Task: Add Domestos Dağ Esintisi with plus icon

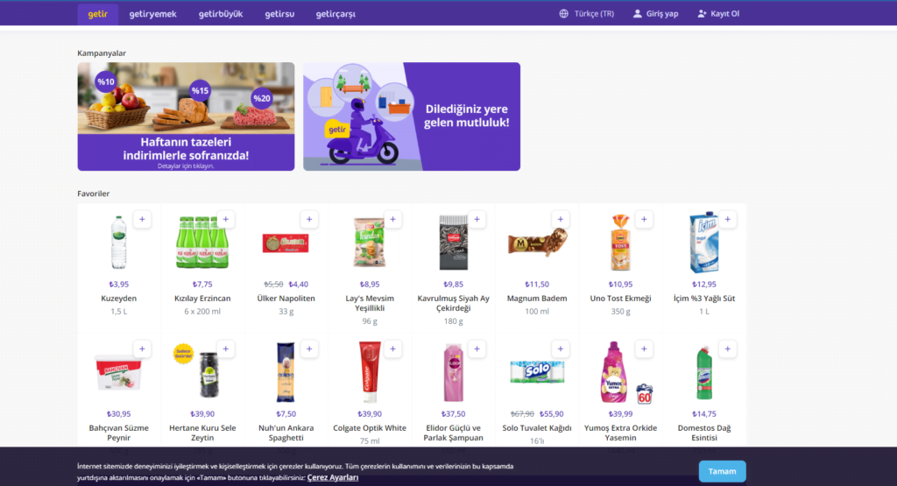Action: [x=727, y=349]
